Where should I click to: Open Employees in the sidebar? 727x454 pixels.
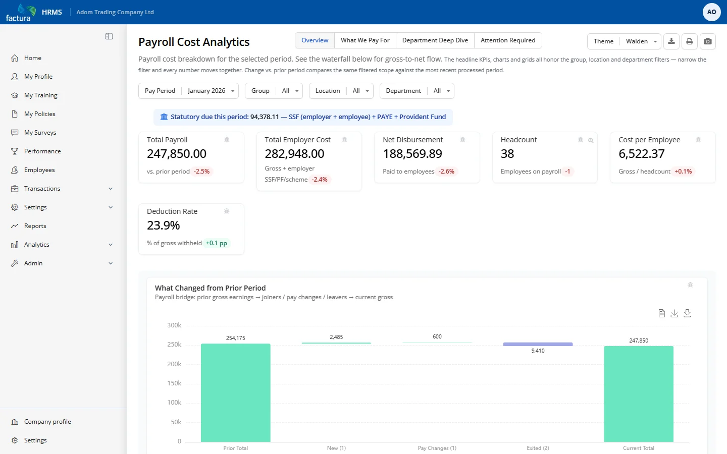[x=62, y=170]
